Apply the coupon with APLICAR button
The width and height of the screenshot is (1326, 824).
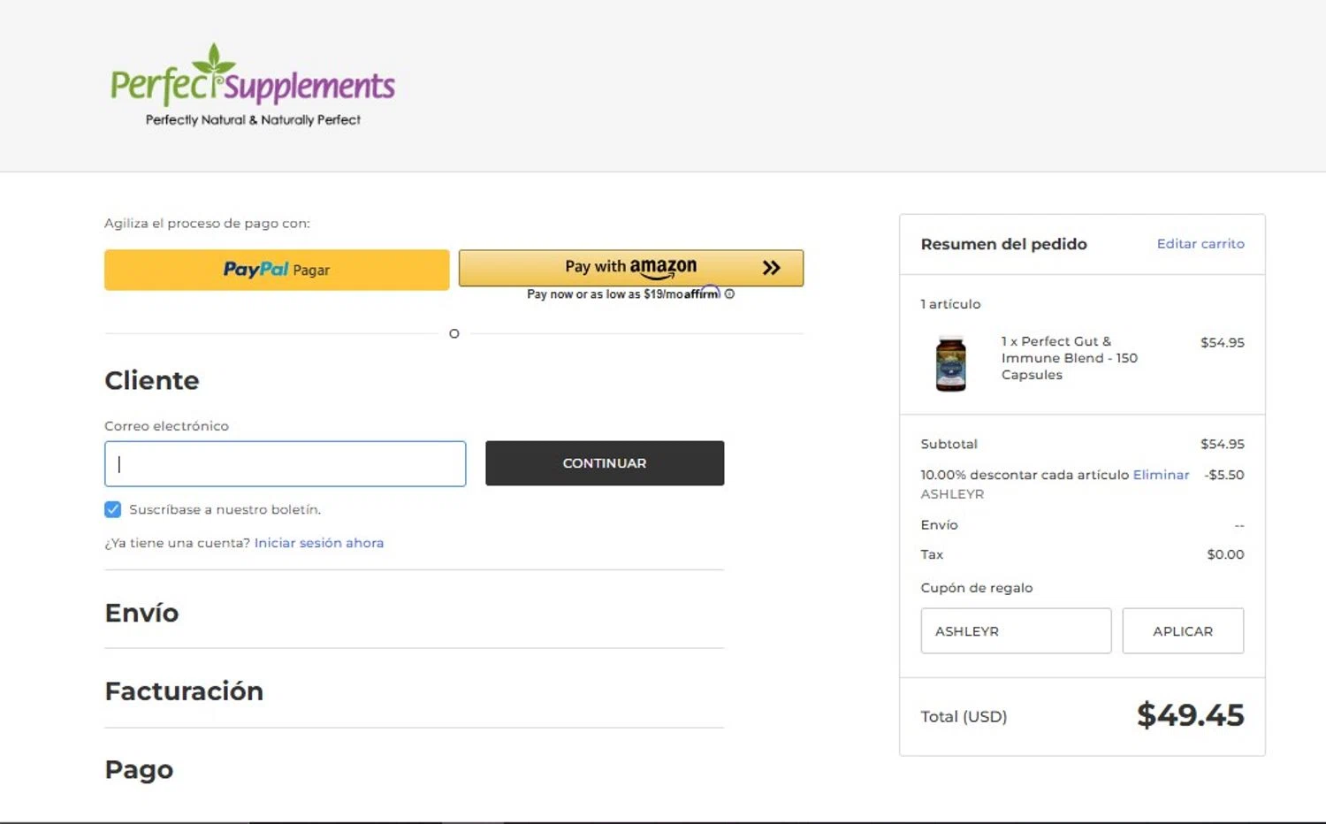click(1183, 631)
